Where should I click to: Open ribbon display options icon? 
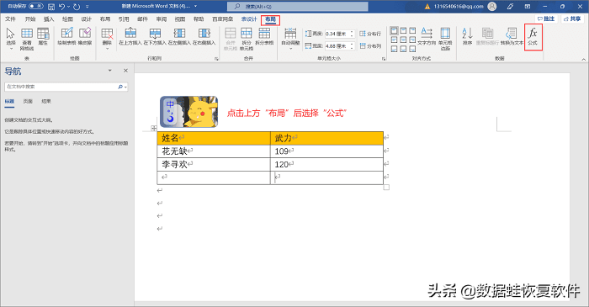pos(528,7)
